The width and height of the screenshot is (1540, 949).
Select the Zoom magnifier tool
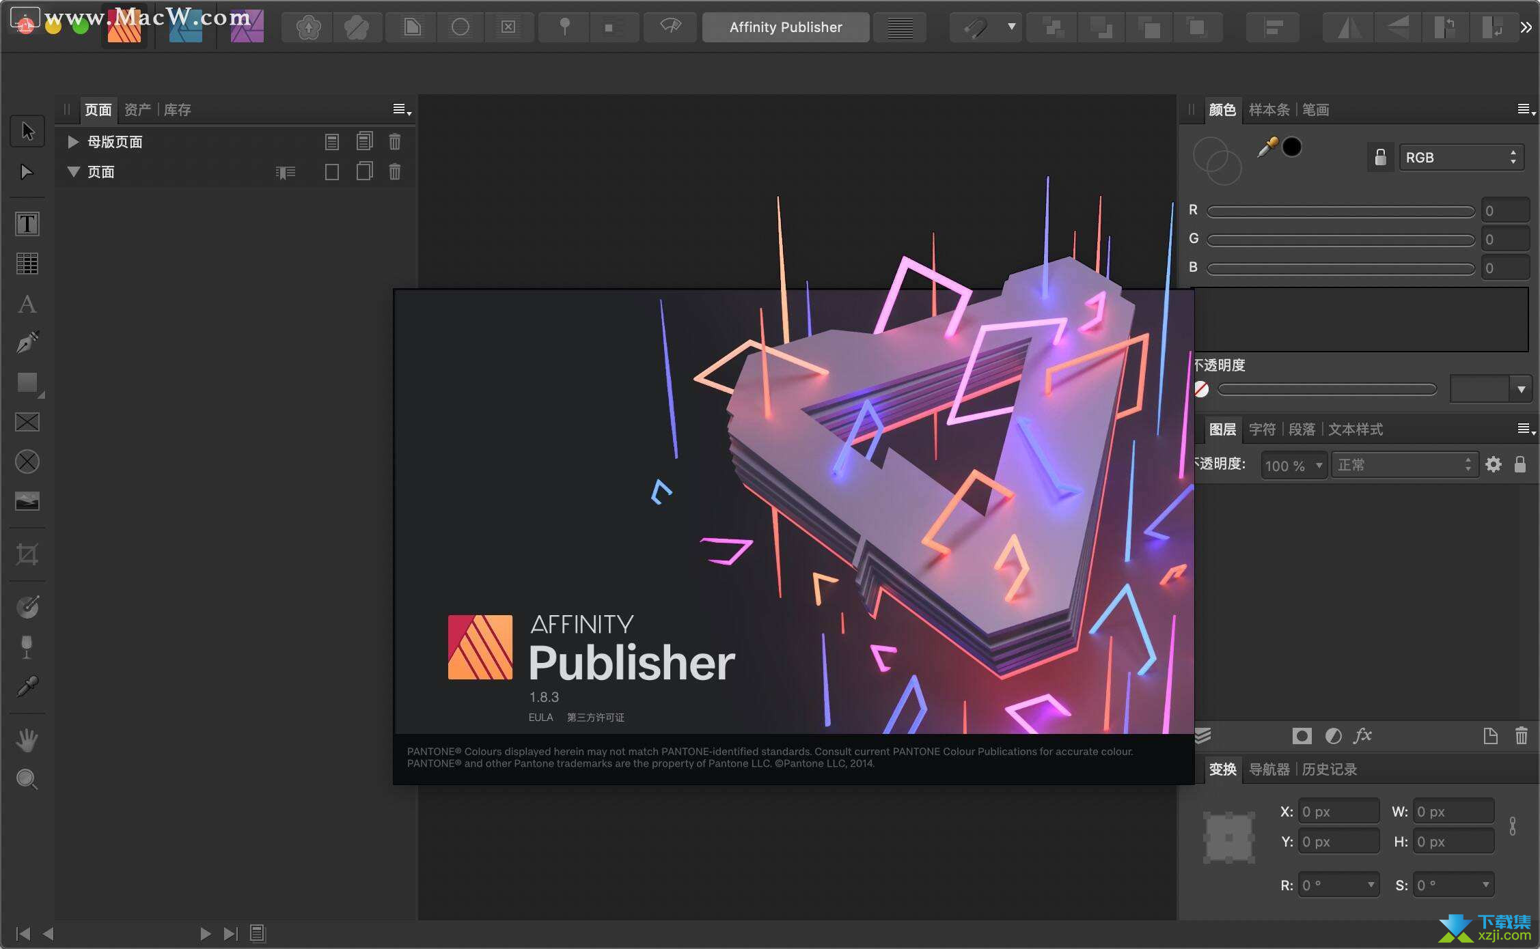pos(27,779)
